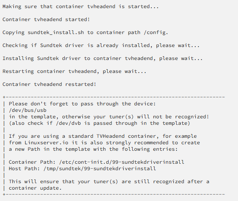Click the 'This will ensure that your tuner(s)' line

(109, 182)
